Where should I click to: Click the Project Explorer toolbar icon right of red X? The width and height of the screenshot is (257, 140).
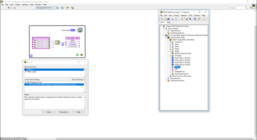pyautogui.click(x=187, y=19)
